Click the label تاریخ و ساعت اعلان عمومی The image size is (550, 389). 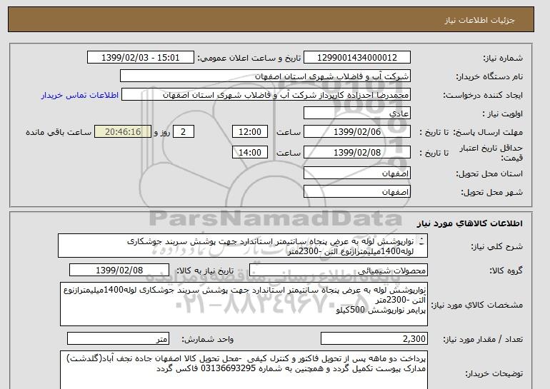click(x=249, y=58)
